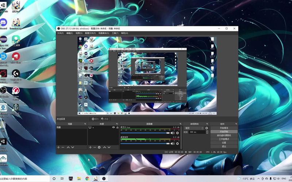This screenshot has height=182, width=292.
Task: Open the 配置文件(P) menu
Action: click(x=90, y=33)
